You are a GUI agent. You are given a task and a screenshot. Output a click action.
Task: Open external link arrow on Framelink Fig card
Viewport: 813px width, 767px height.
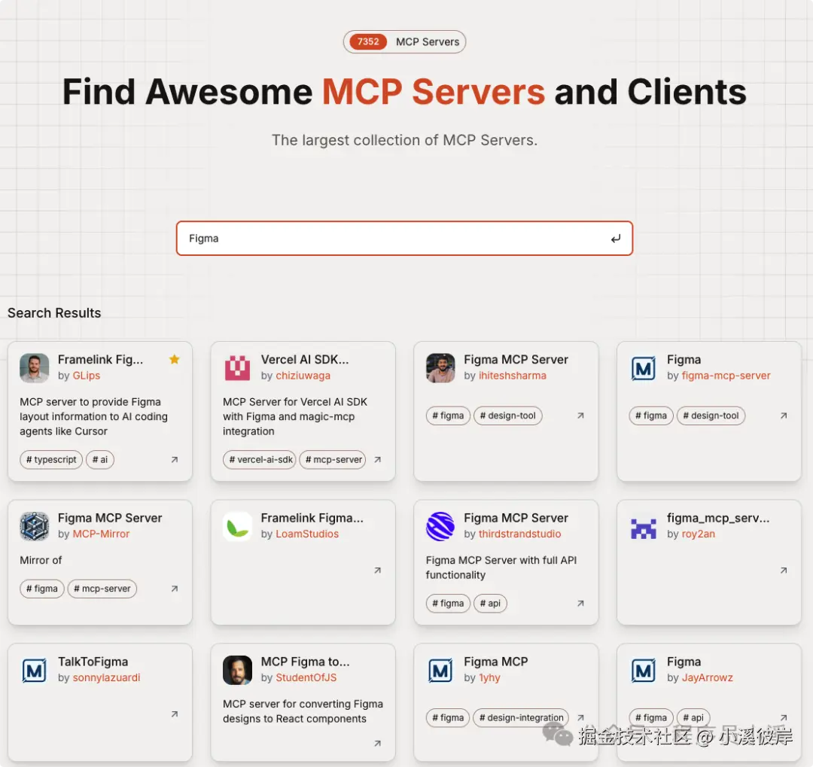coord(175,459)
